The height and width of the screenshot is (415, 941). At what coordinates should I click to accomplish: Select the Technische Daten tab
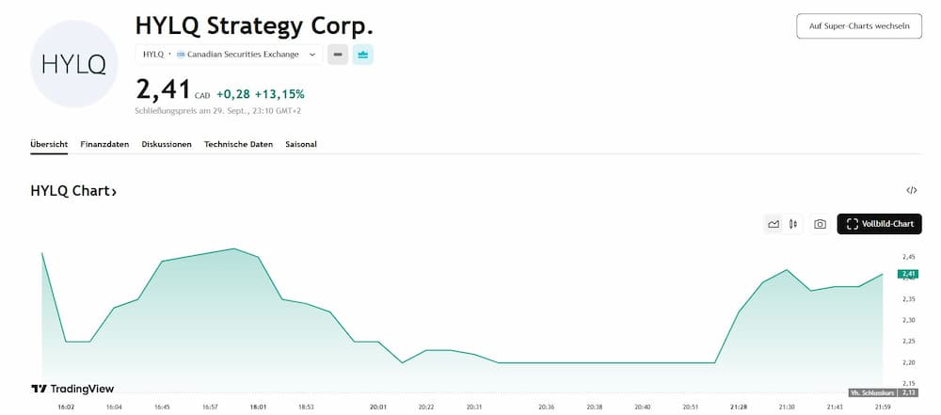pyautogui.click(x=238, y=144)
